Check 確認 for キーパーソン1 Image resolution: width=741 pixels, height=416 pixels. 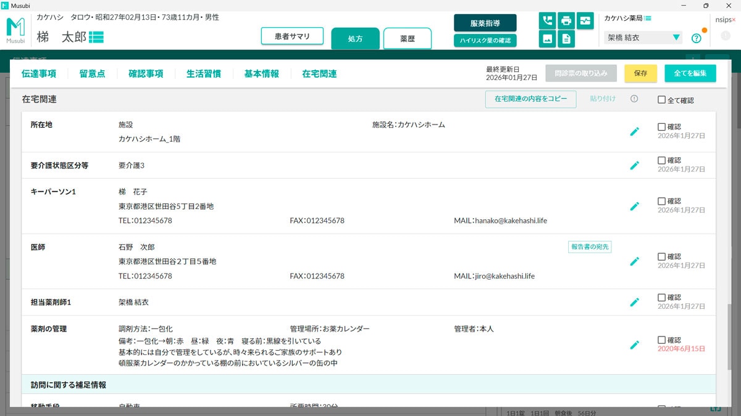[662, 200]
